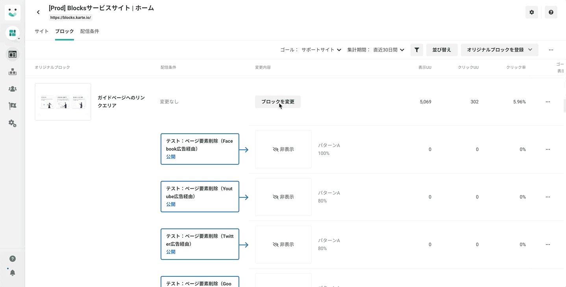Open the help question mark at top right
Screen dimensions: 566x287
[x=551, y=12]
